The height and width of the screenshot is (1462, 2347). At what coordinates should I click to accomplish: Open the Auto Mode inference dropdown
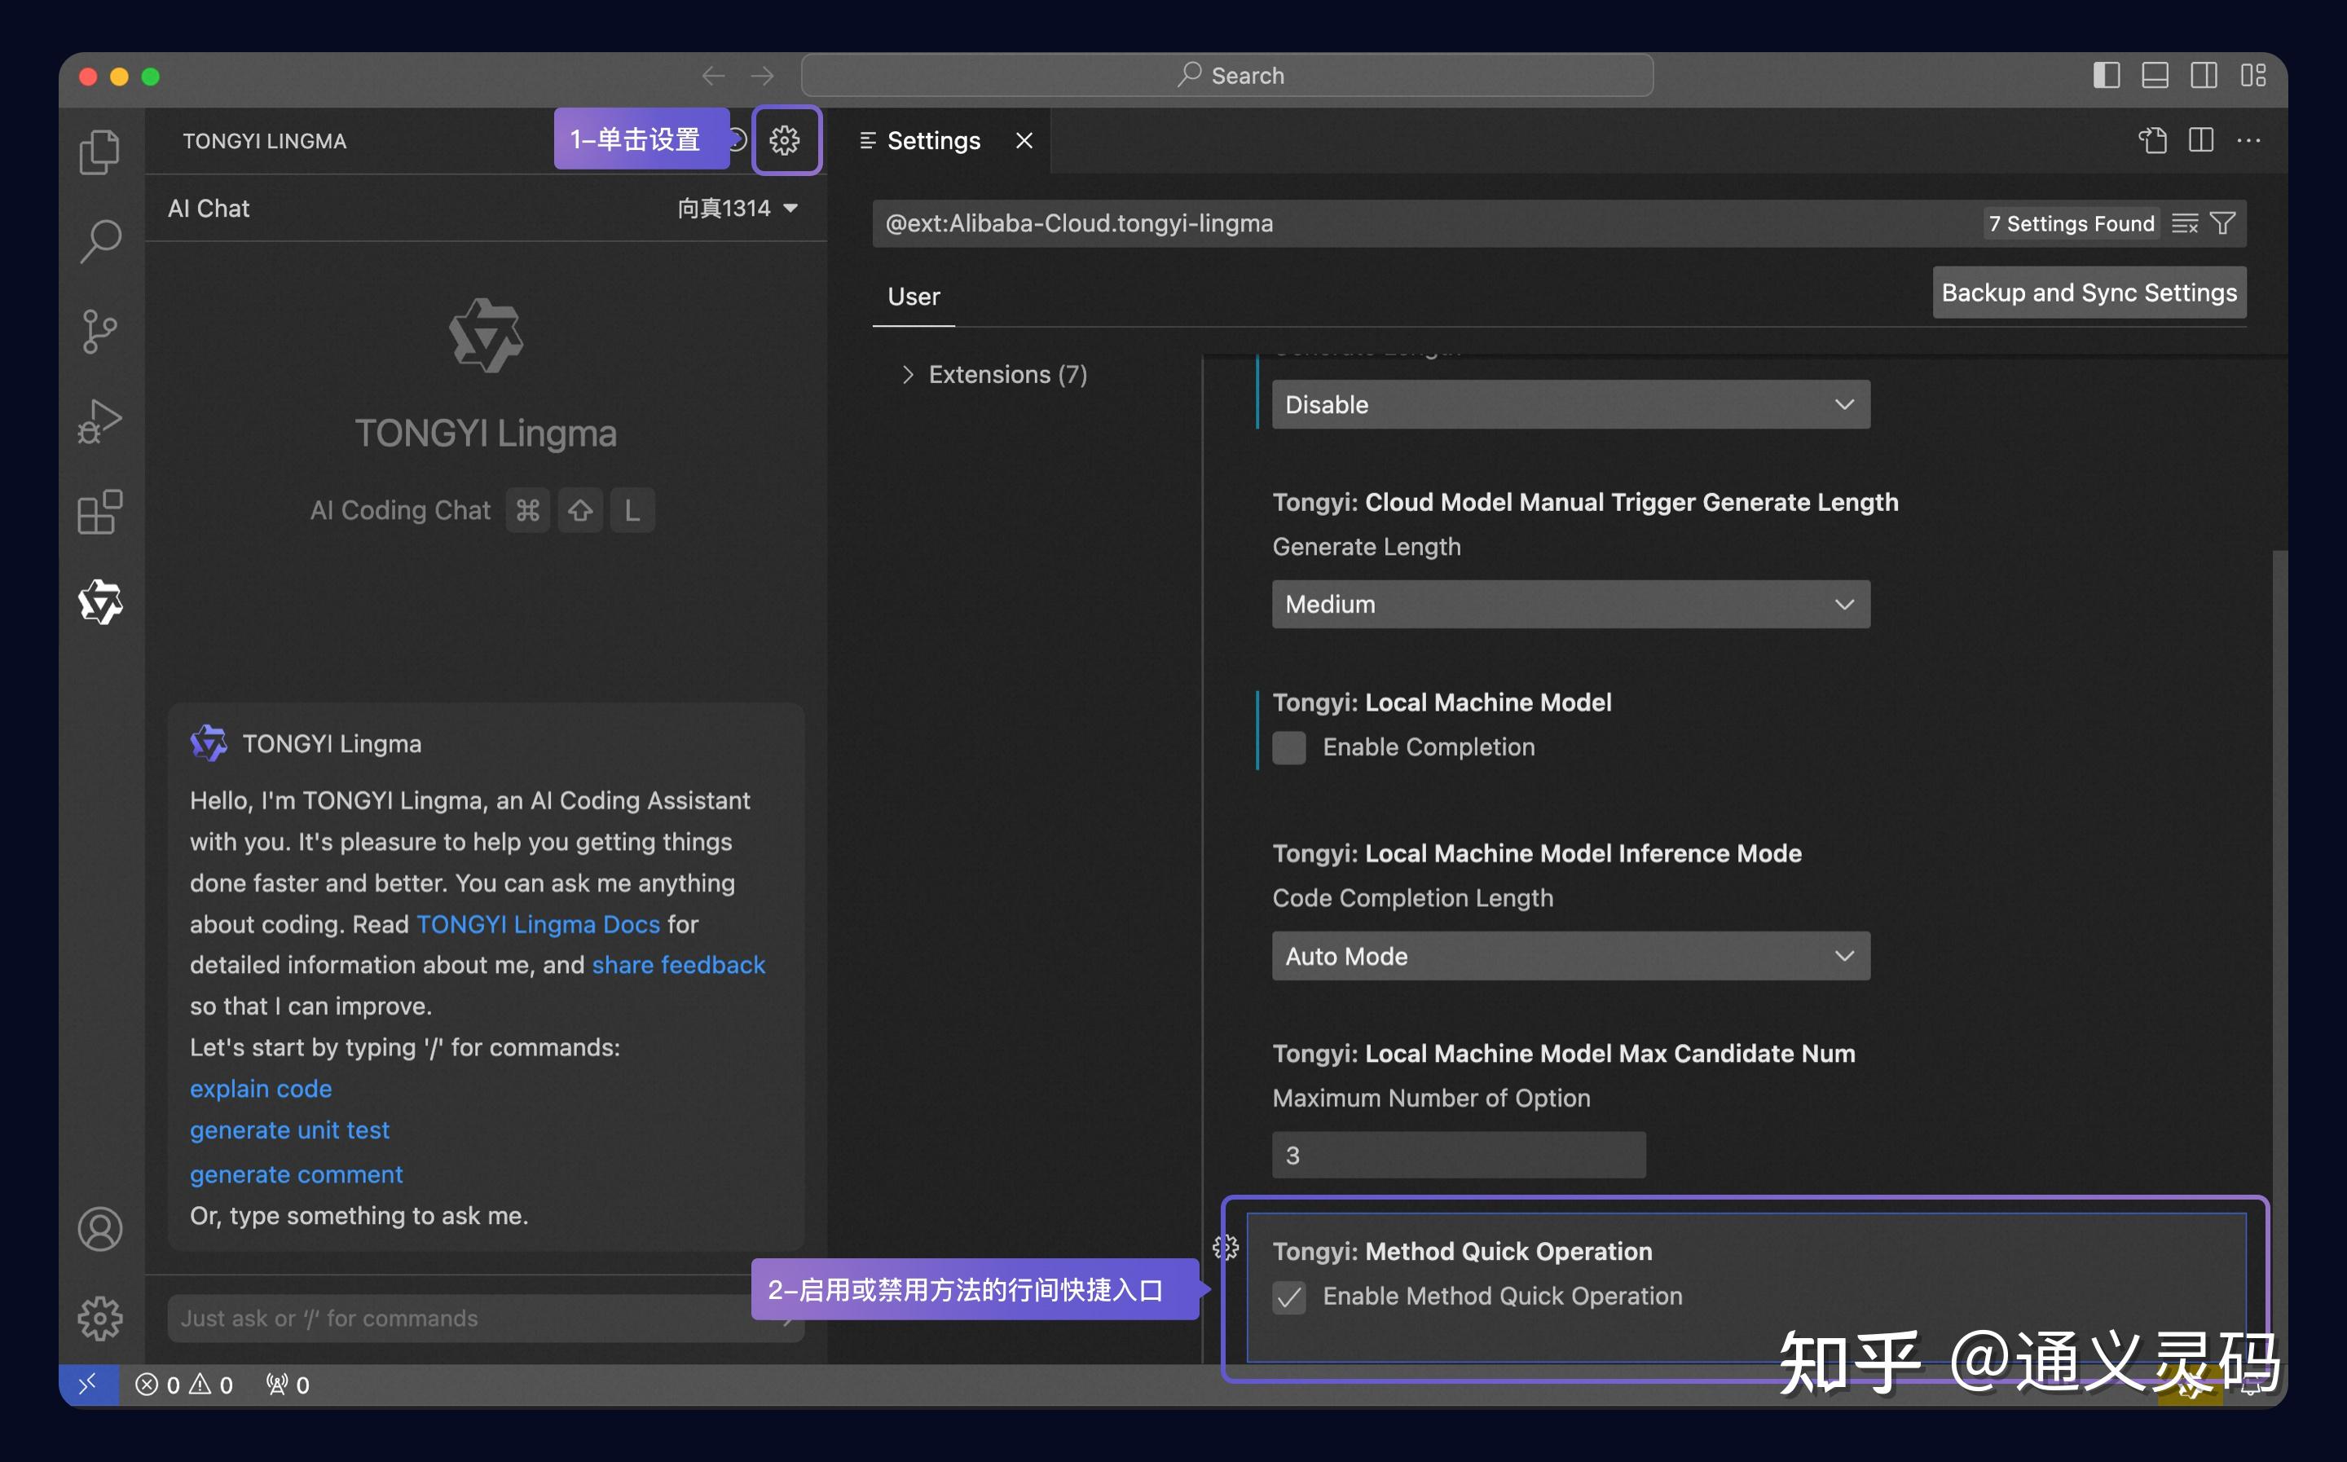[1571, 956]
